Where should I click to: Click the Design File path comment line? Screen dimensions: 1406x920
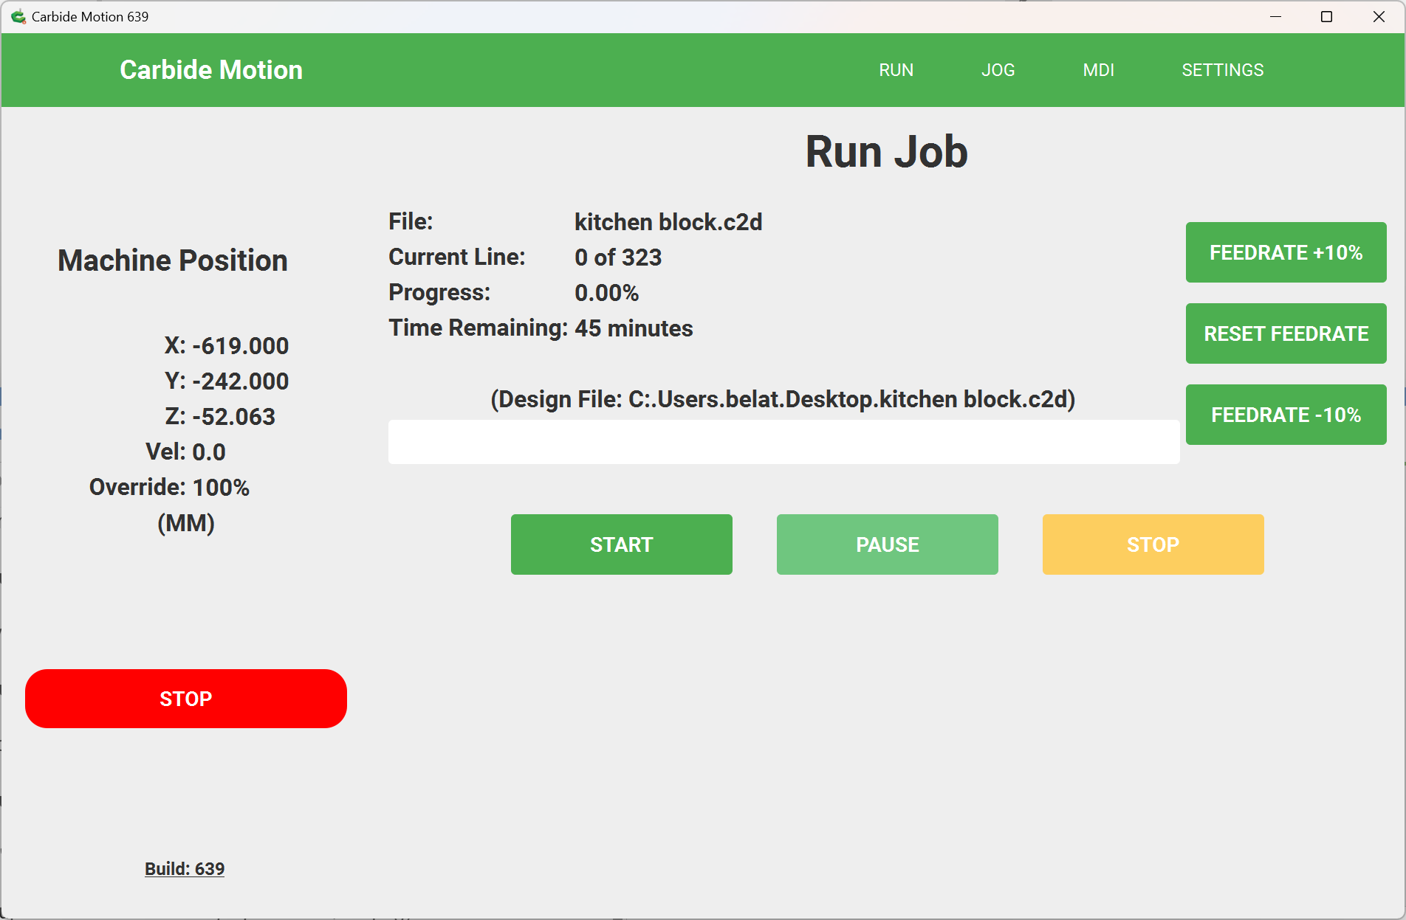[783, 399]
